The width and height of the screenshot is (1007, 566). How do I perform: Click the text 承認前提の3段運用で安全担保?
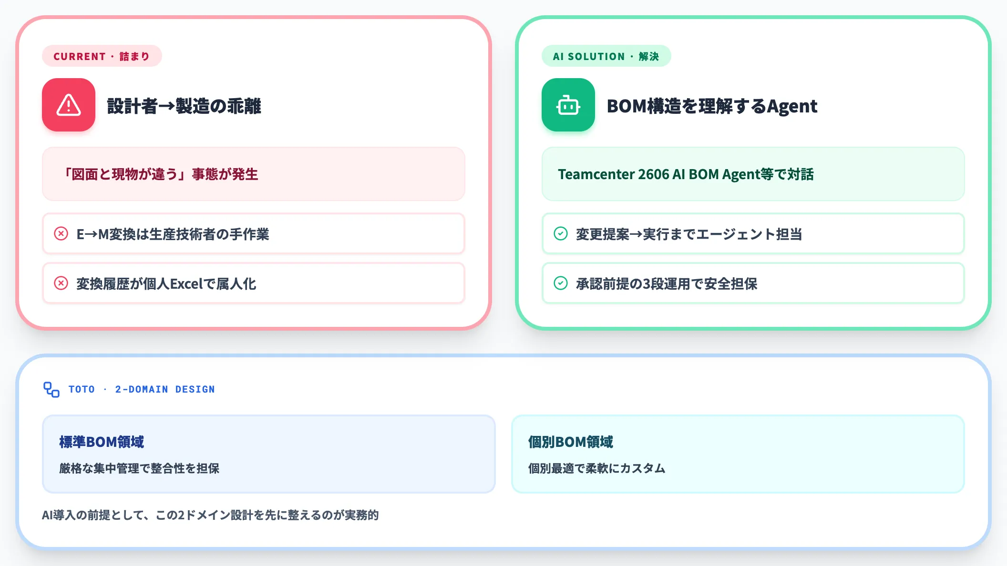[x=667, y=283]
